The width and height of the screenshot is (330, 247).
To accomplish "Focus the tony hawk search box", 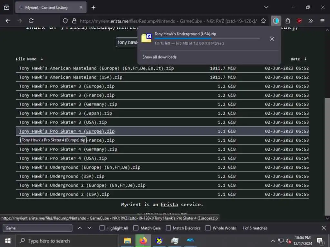I will pos(127,42).
